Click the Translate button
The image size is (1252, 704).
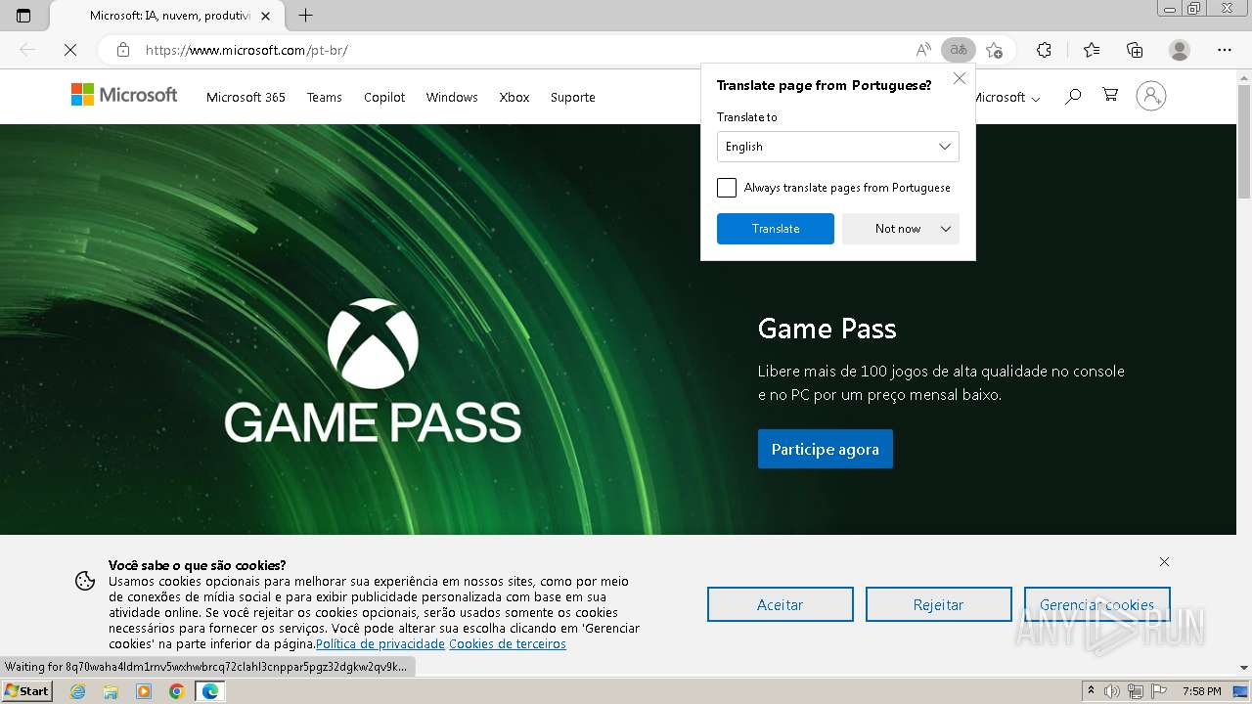coord(776,229)
